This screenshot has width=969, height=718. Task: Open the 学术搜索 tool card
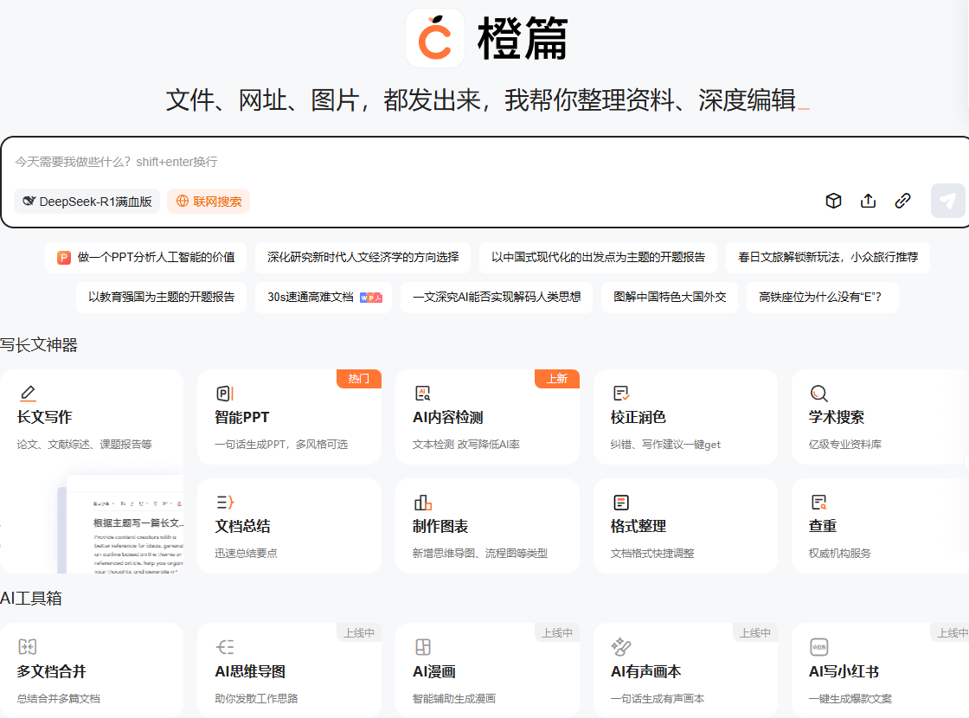tap(880, 417)
